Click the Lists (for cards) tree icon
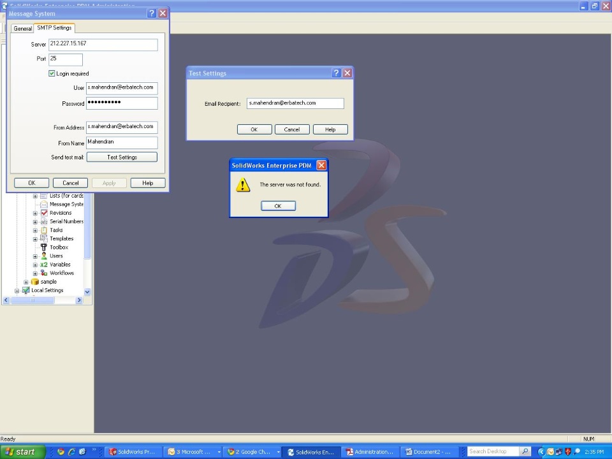Image resolution: width=612 pixels, height=459 pixels. (44, 196)
